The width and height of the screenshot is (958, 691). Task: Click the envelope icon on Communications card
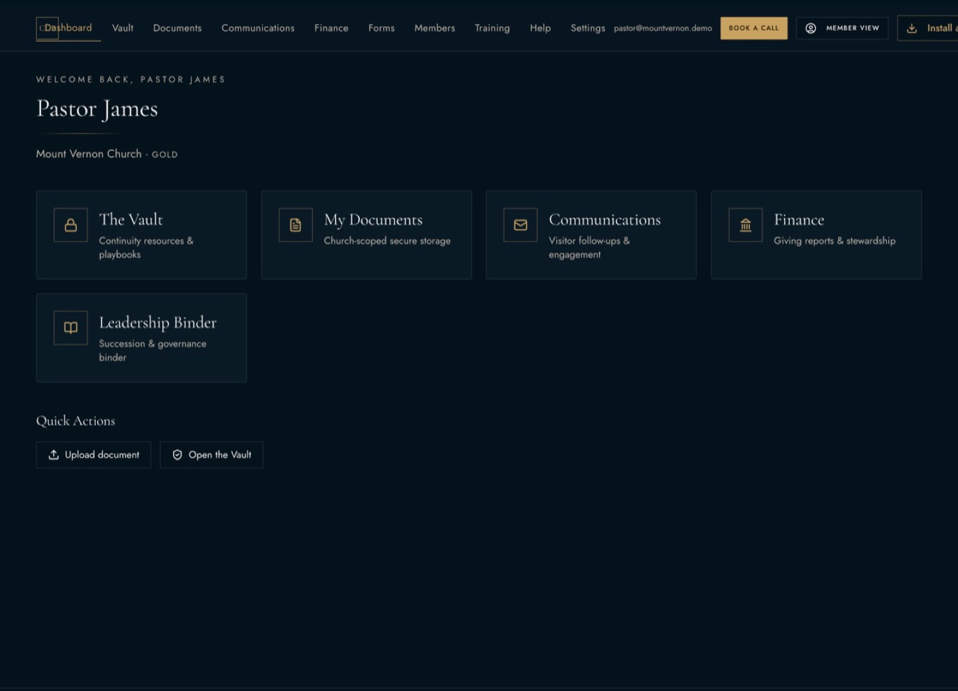pyautogui.click(x=521, y=225)
